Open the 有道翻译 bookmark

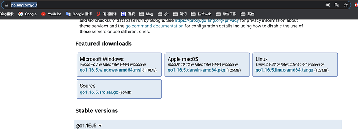point(106,14)
